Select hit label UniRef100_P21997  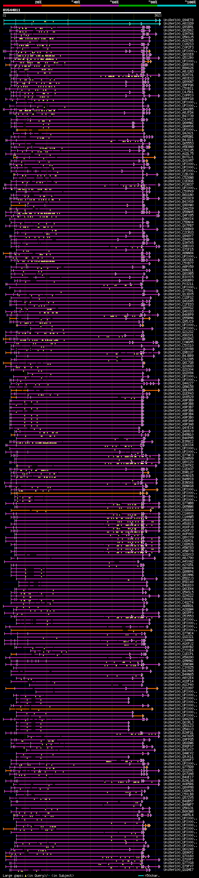tap(178, 689)
